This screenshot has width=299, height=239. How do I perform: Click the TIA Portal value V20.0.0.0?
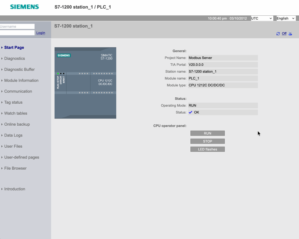(x=223, y=65)
